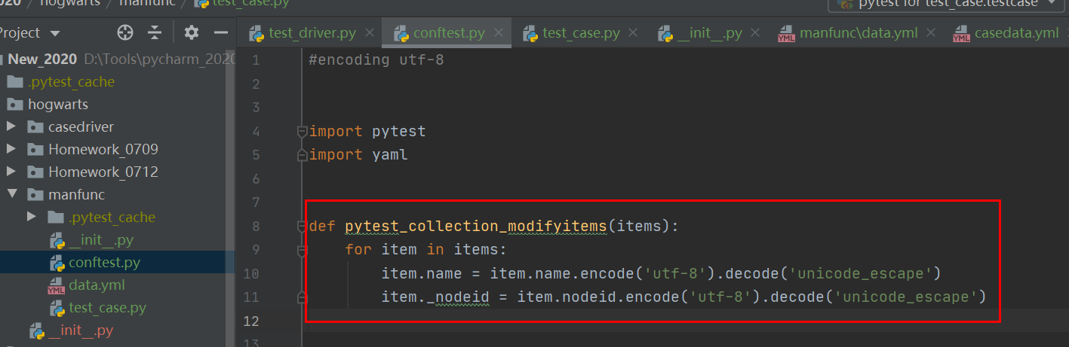This screenshot has width=1069, height=347.
Task: Open data.yml in the project tree
Action: tap(97, 285)
